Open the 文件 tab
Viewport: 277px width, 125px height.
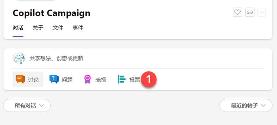click(58, 28)
